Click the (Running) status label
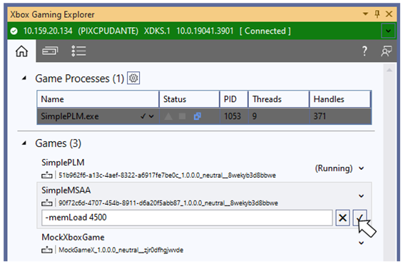This screenshot has height=274, width=408. (334, 168)
